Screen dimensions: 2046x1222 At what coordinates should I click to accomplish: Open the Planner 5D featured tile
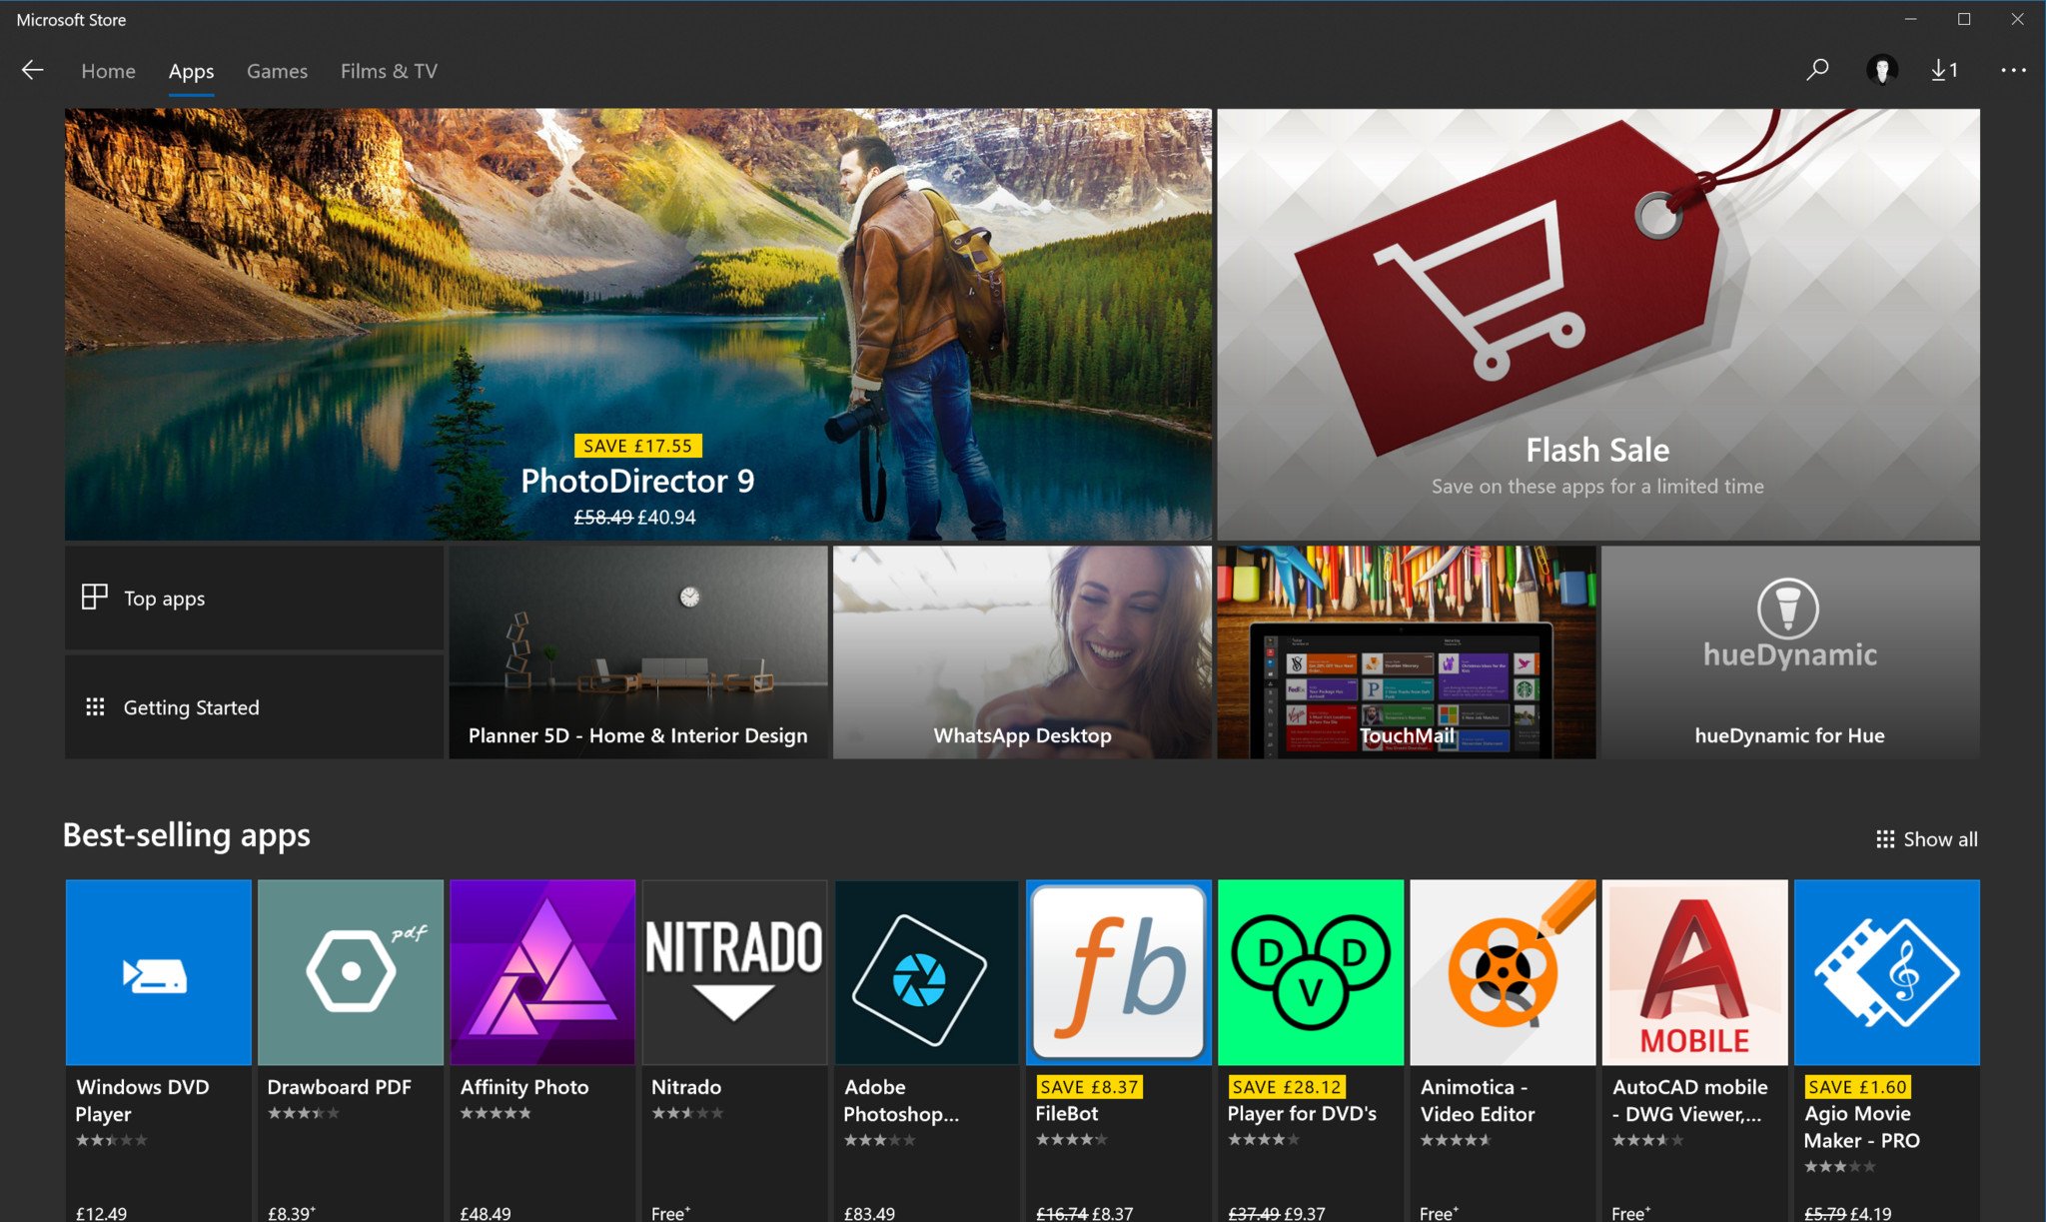[637, 651]
